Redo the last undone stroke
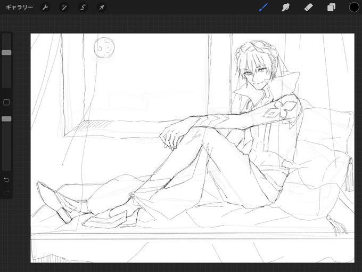Image resolution: width=362 pixels, height=272 pixels. coord(6,193)
